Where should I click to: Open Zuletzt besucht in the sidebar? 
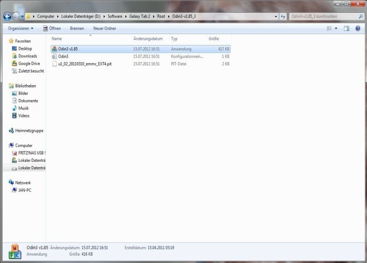pyautogui.click(x=31, y=71)
